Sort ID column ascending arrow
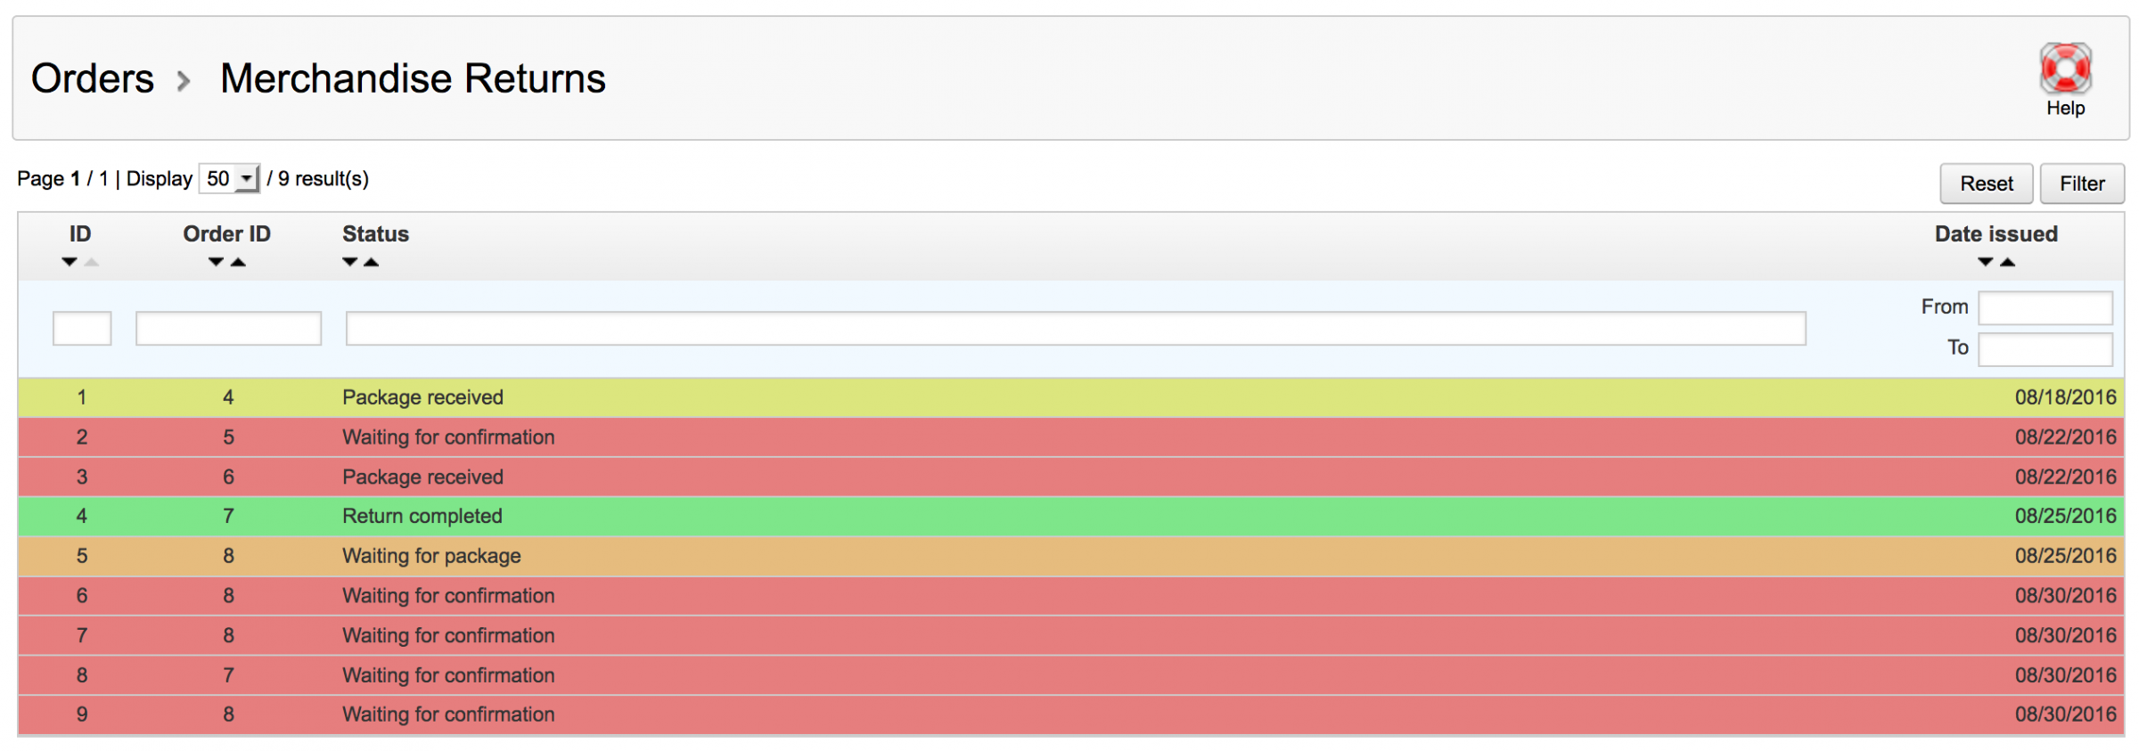Screen dimensions: 2139x751 click(91, 262)
